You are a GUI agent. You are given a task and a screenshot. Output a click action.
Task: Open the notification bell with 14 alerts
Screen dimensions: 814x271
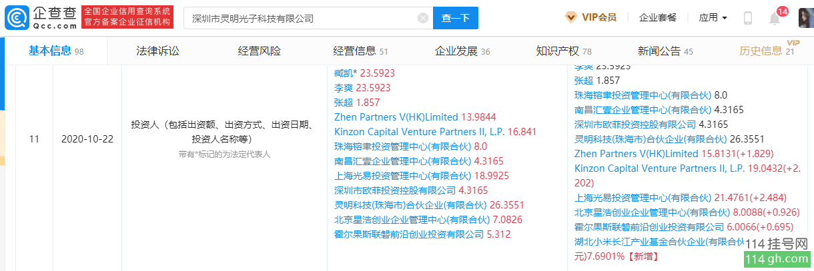point(775,18)
